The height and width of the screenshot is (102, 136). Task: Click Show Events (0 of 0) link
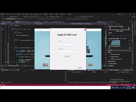(x=115, y=54)
